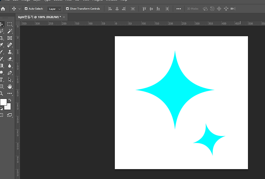Select the Gradient tool
Viewport: 265px width, 179px height.
pos(1,66)
